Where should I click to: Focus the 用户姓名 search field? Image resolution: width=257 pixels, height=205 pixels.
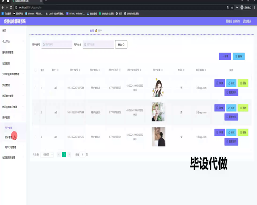(98, 45)
